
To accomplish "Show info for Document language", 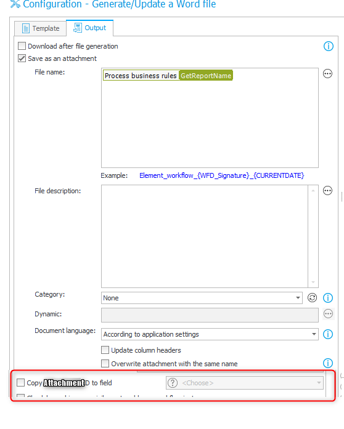I will click(328, 334).
